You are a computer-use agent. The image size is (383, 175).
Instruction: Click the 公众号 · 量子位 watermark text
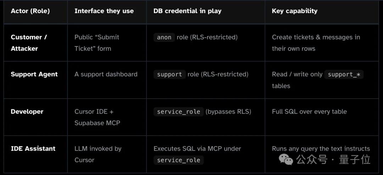point(333,159)
